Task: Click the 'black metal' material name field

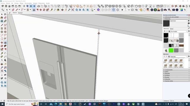Action: 178,21
